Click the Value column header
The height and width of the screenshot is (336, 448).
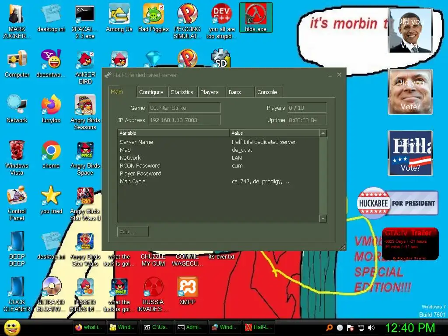[274, 133]
